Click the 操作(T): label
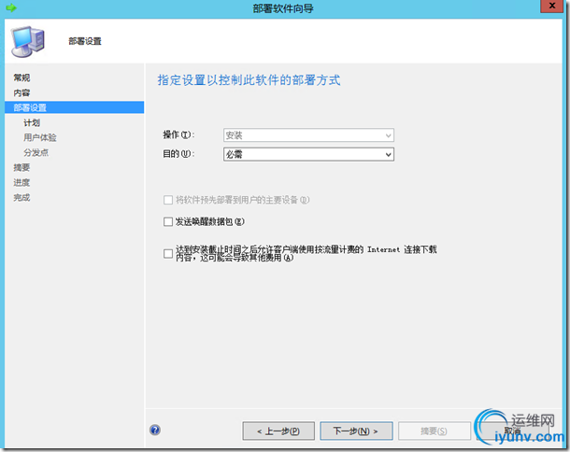 pyautogui.click(x=178, y=135)
